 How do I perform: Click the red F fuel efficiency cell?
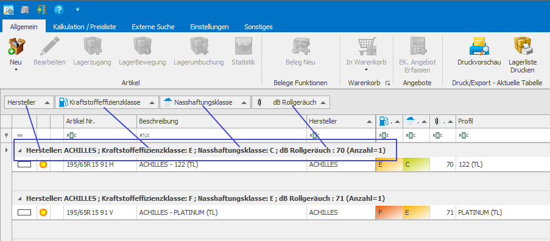pyautogui.click(x=389, y=212)
